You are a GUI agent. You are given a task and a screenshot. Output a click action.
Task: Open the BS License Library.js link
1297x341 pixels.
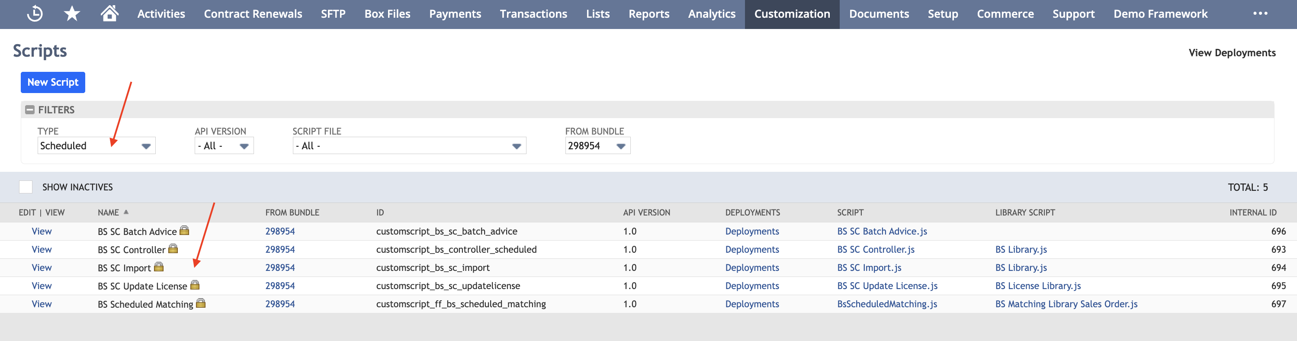coord(1038,286)
